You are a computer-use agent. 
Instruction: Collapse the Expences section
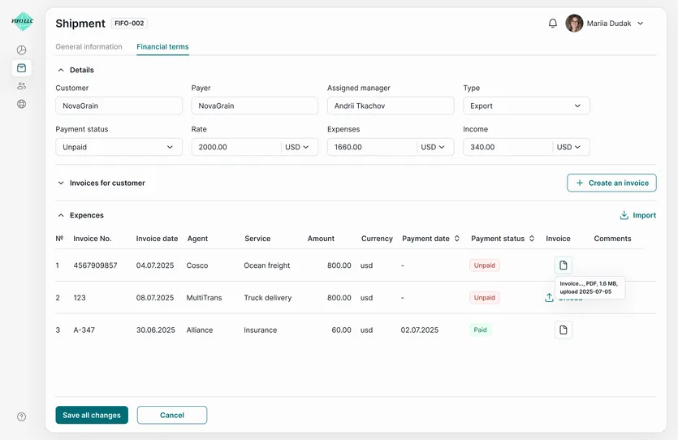[x=61, y=215]
